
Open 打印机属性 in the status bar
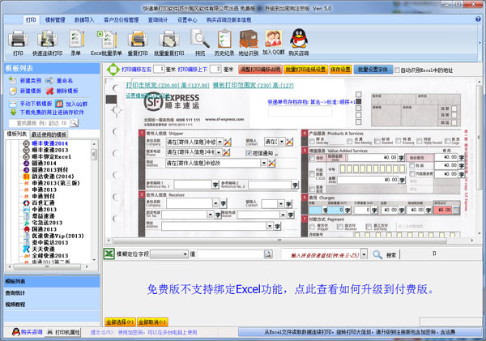(x=64, y=332)
